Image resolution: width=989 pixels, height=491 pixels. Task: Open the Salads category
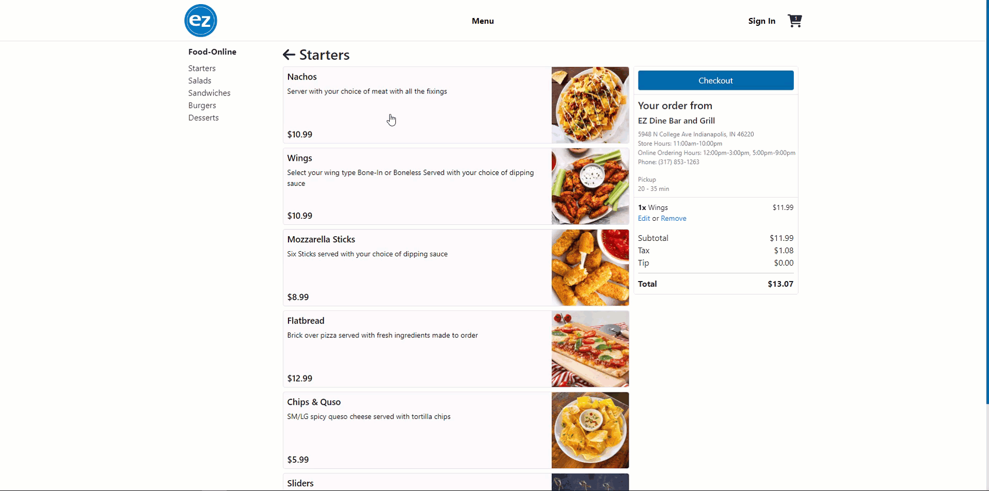click(x=200, y=80)
